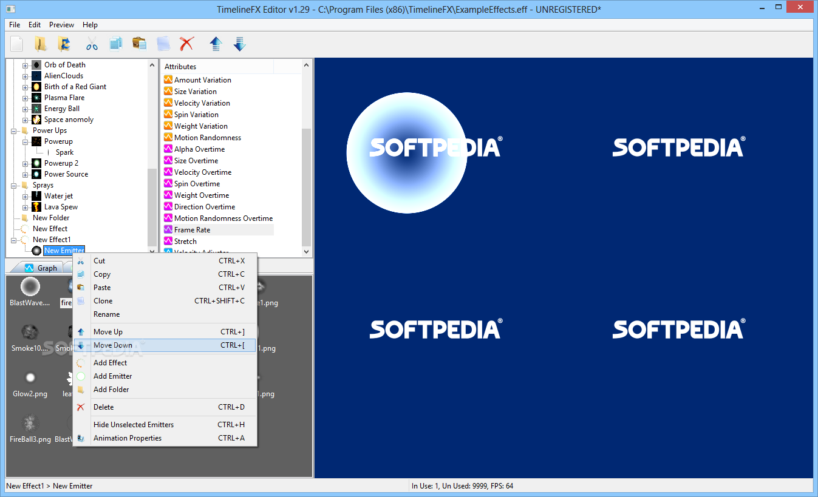Click the blue Move Up arrow in toolbar

pyautogui.click(x=216, y=44)
